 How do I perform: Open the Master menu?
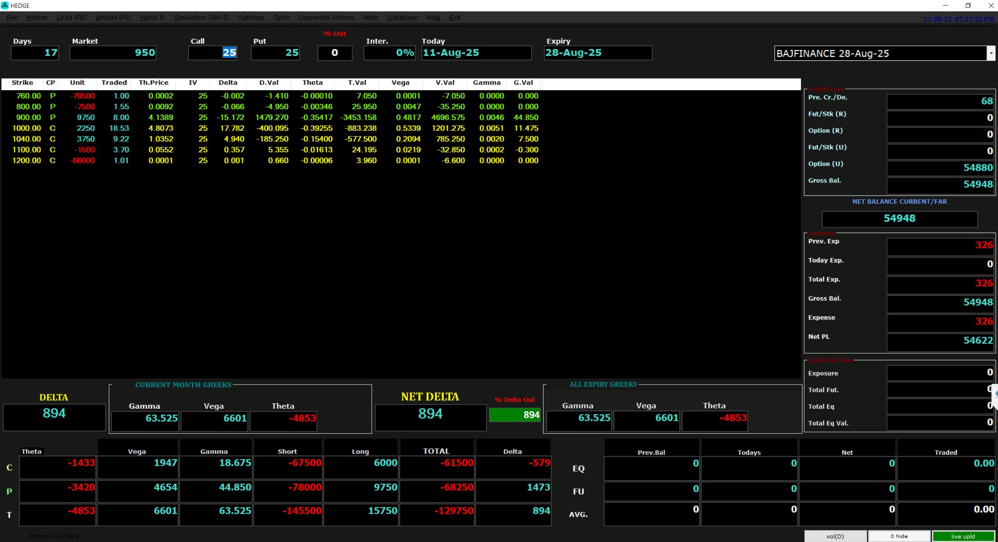tap(37, 18)
